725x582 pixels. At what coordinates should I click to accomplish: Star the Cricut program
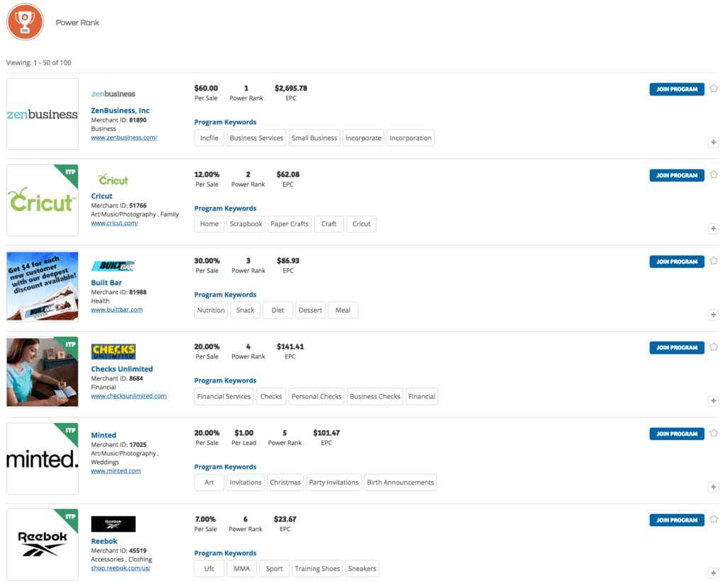[714, 175]
